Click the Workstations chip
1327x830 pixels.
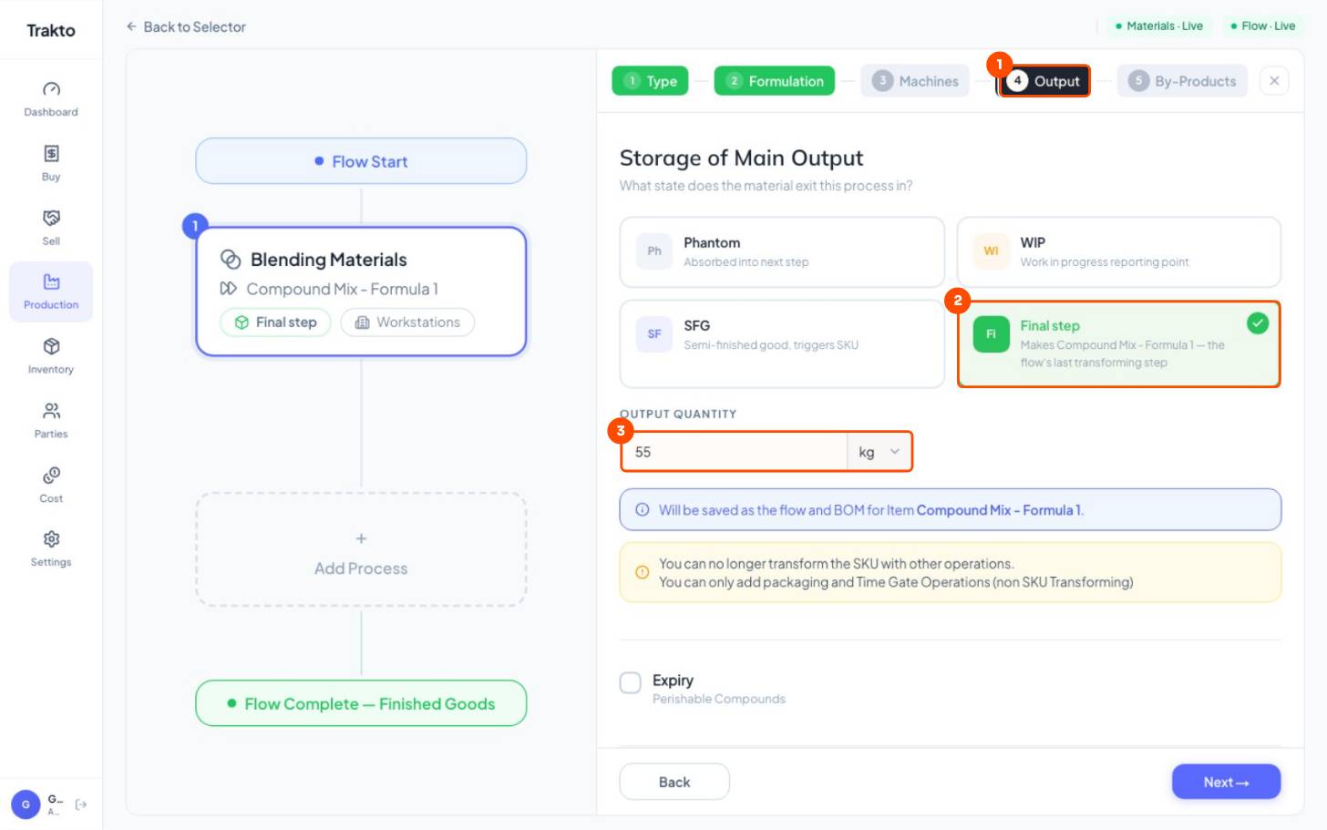click(407, 323)
